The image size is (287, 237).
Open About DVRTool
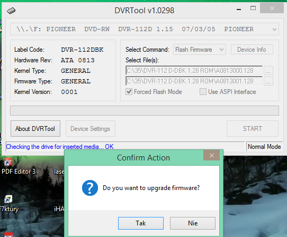(35, 128)
